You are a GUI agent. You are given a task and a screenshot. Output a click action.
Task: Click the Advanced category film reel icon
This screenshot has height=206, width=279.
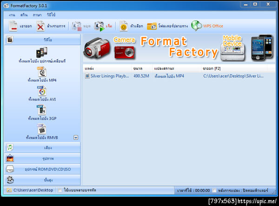click(10, 179)
